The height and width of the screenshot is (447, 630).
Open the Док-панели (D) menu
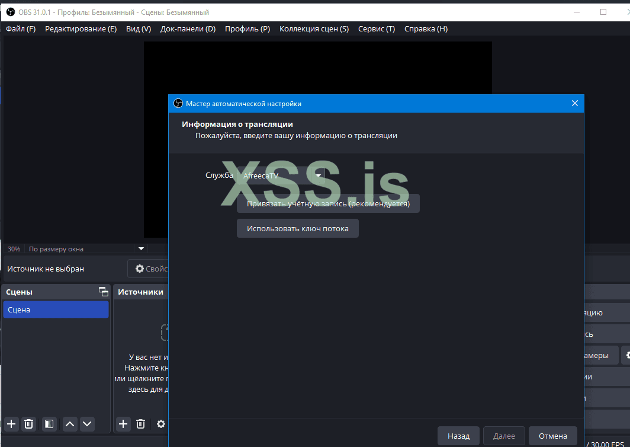188,28
